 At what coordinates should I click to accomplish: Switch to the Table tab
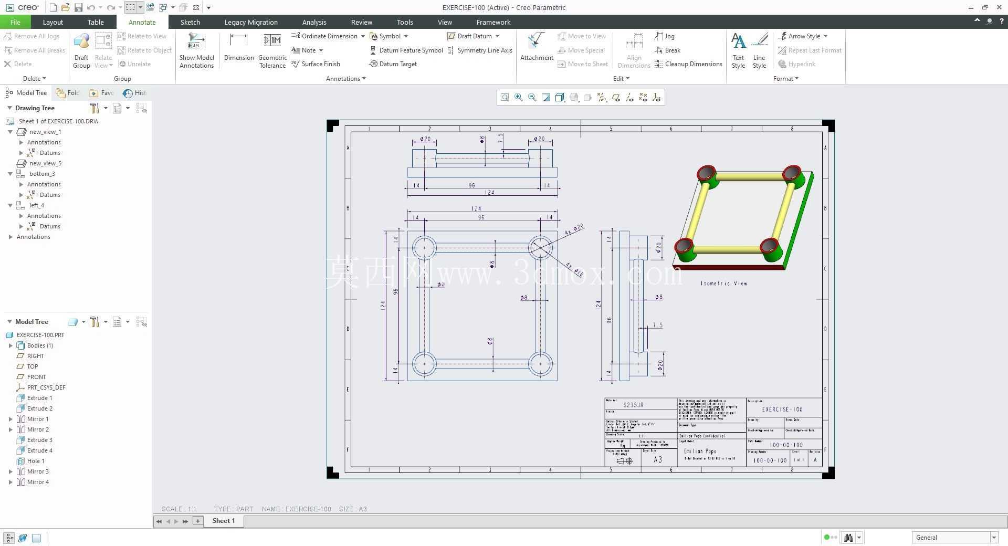(x=96, y=22)
